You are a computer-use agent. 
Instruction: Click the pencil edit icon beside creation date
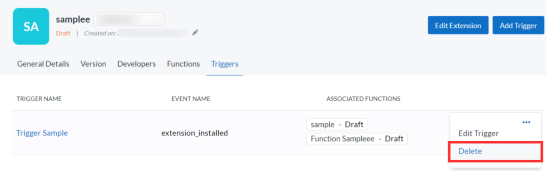coord(195,33)
